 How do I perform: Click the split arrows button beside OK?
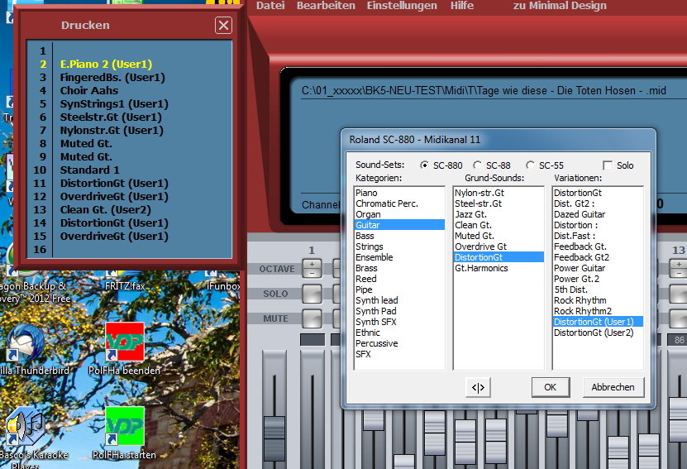478,386
